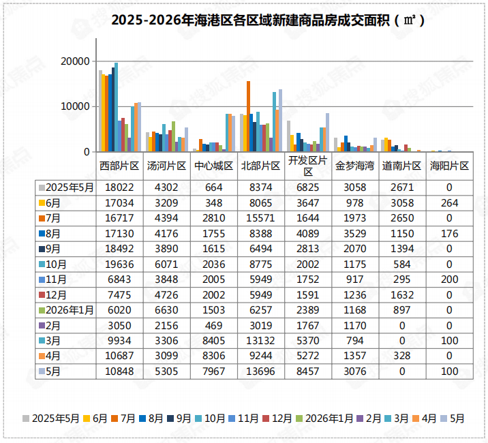Click the cell value 264
Screen dimensions: 488x443
point(449,203)
